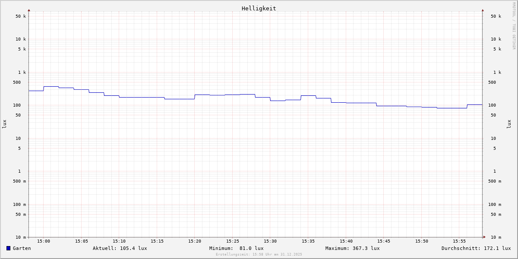This screenshot has width=518, height=259.
Task: Click the 15:30 time axis label
Action: coord(270,241)
